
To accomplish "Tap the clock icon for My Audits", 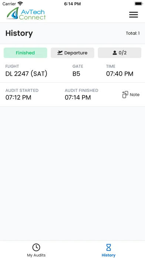I will (36, 247).
